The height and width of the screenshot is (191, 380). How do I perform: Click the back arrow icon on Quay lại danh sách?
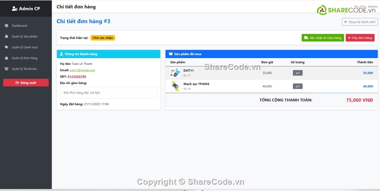346,22
